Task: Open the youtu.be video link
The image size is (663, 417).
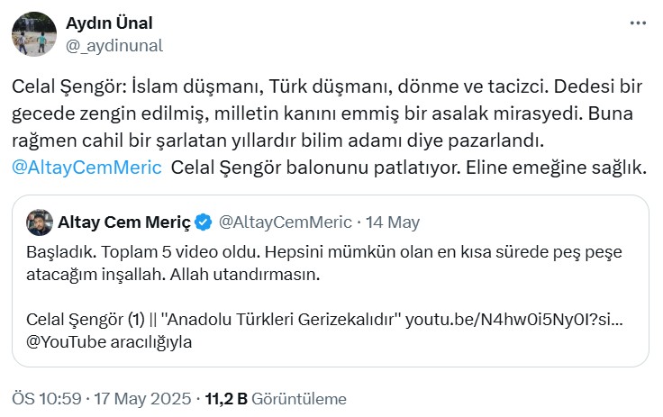Action: coord(526,320)
